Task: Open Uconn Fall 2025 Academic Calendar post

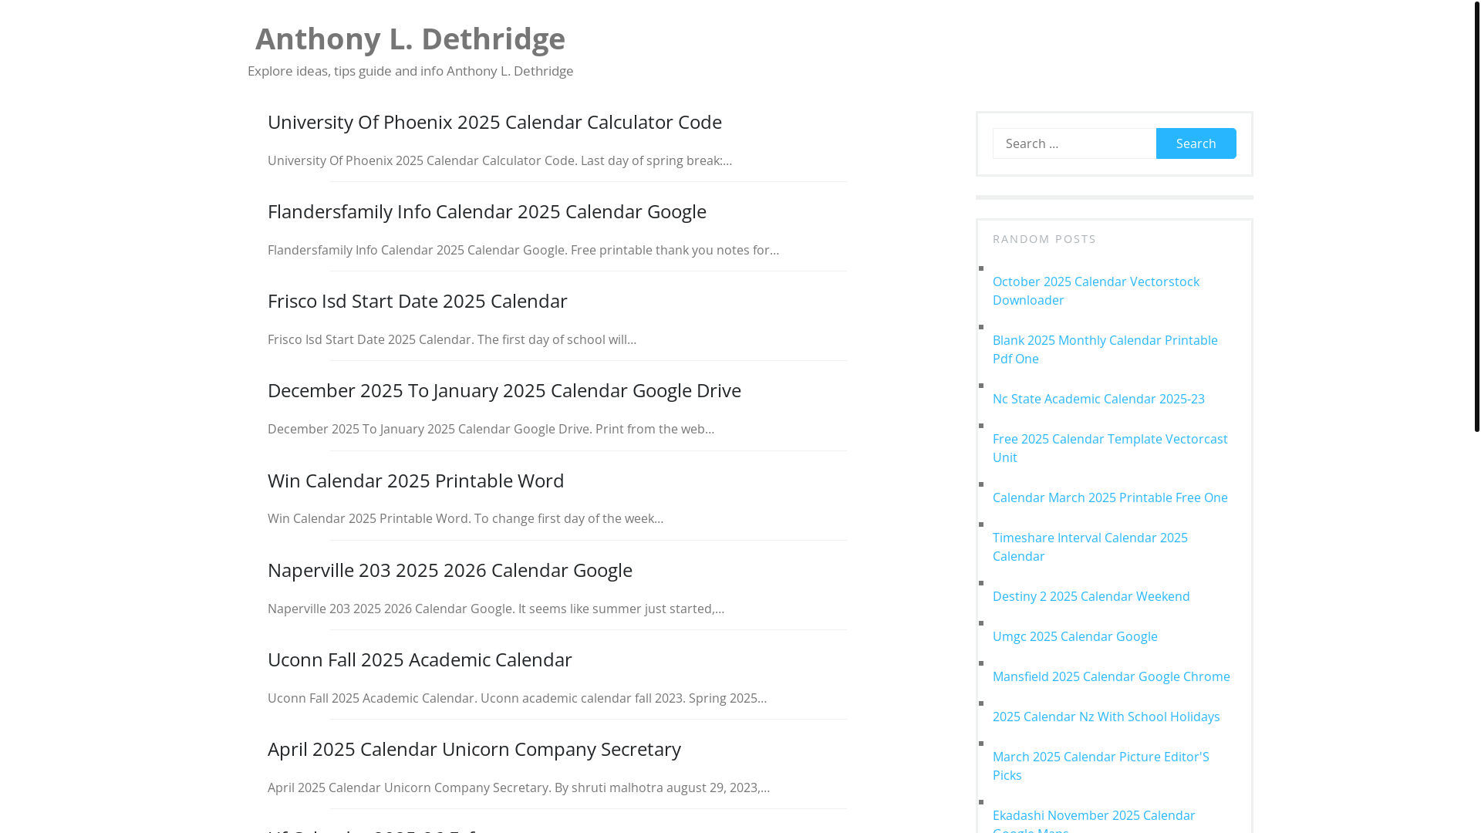Action: pos(420,659)
